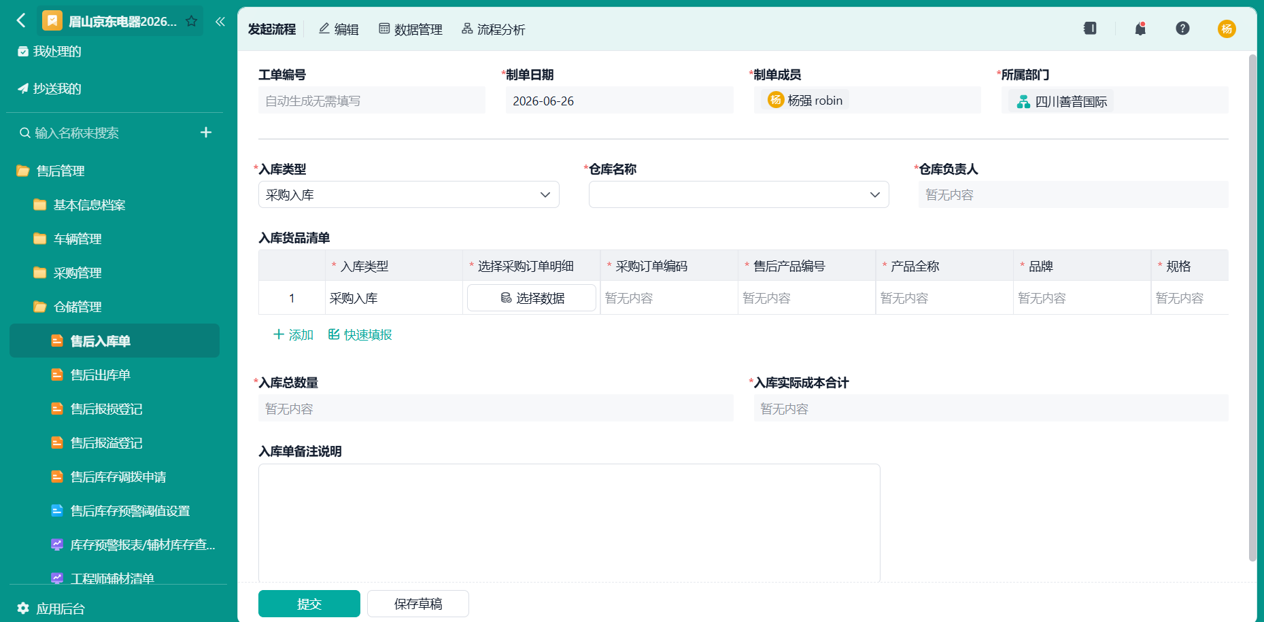Click the 仓库负责人 field
The image size is (1264, 622).
[1074, 194]
